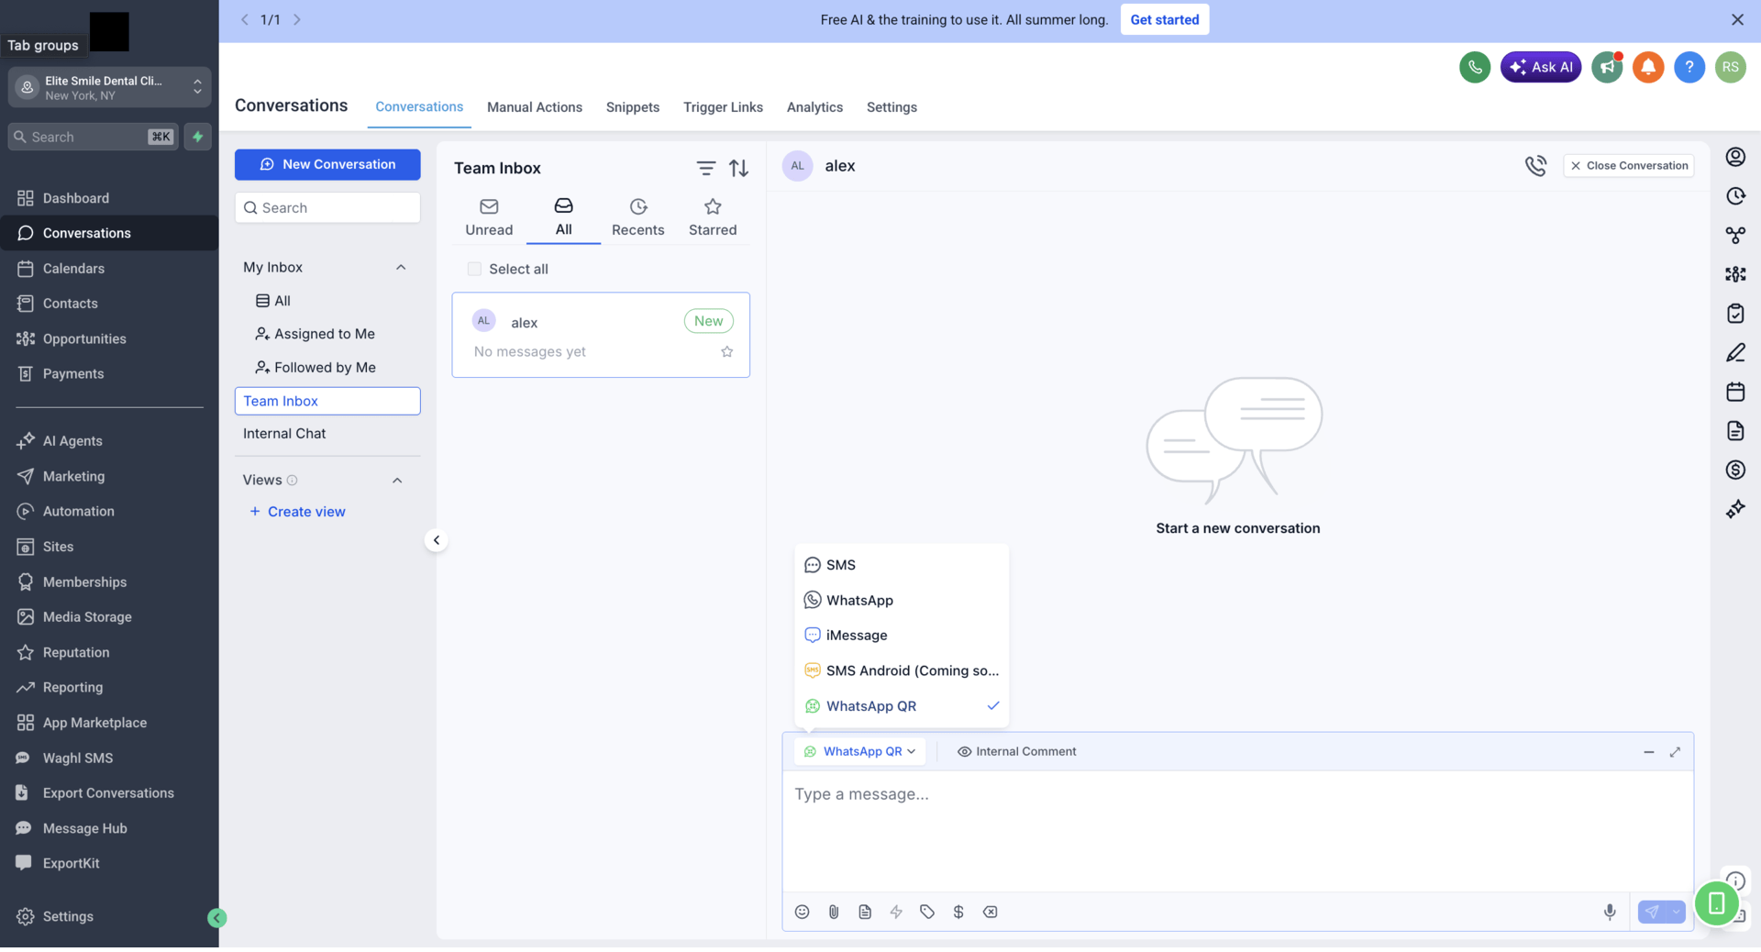
Task: Clear the message with the backspace icon
Action: 991,912
